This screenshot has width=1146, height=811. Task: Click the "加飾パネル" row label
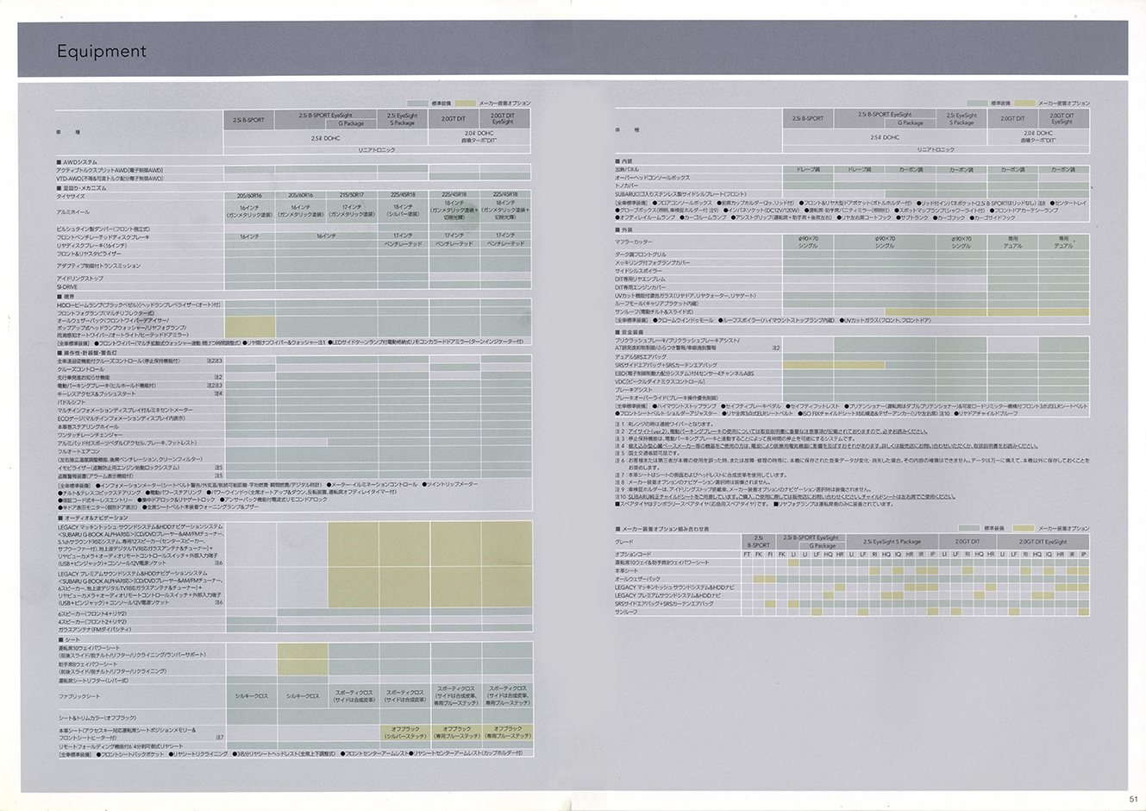pyautogui.click(x=628, y=170)
